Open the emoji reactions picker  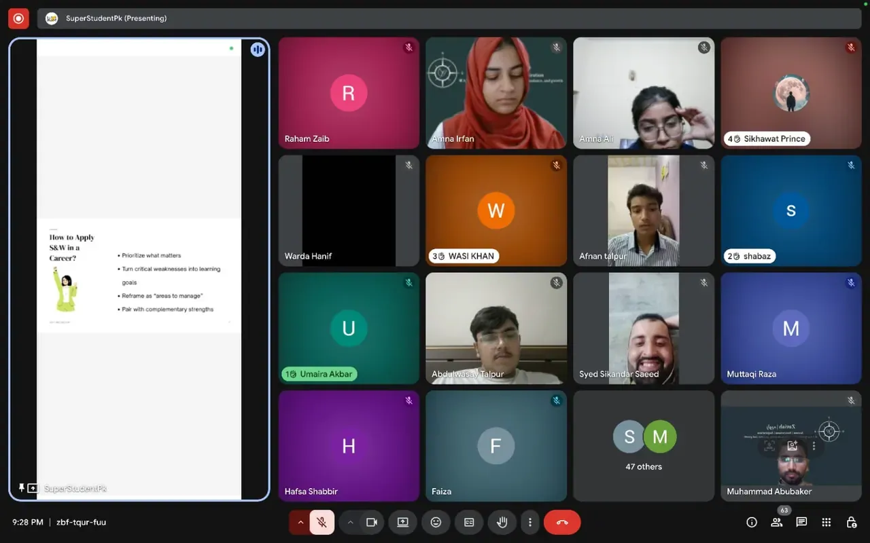(x=436, y=522)
